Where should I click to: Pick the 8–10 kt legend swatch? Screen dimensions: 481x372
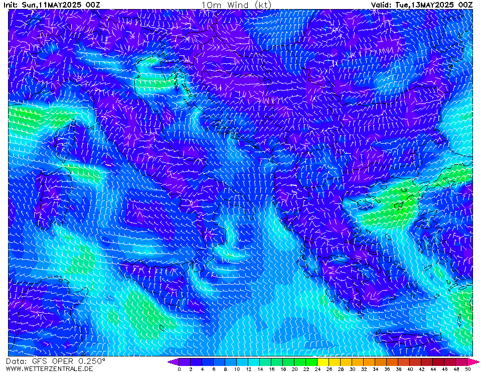point(231,362)
